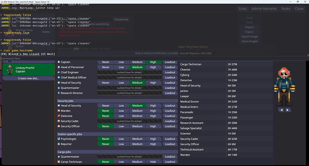Click the Randomize button

click(121, 19)
